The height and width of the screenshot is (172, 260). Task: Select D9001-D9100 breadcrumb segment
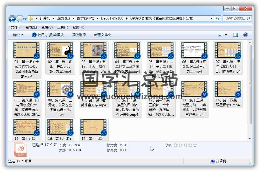coord(112,18)
